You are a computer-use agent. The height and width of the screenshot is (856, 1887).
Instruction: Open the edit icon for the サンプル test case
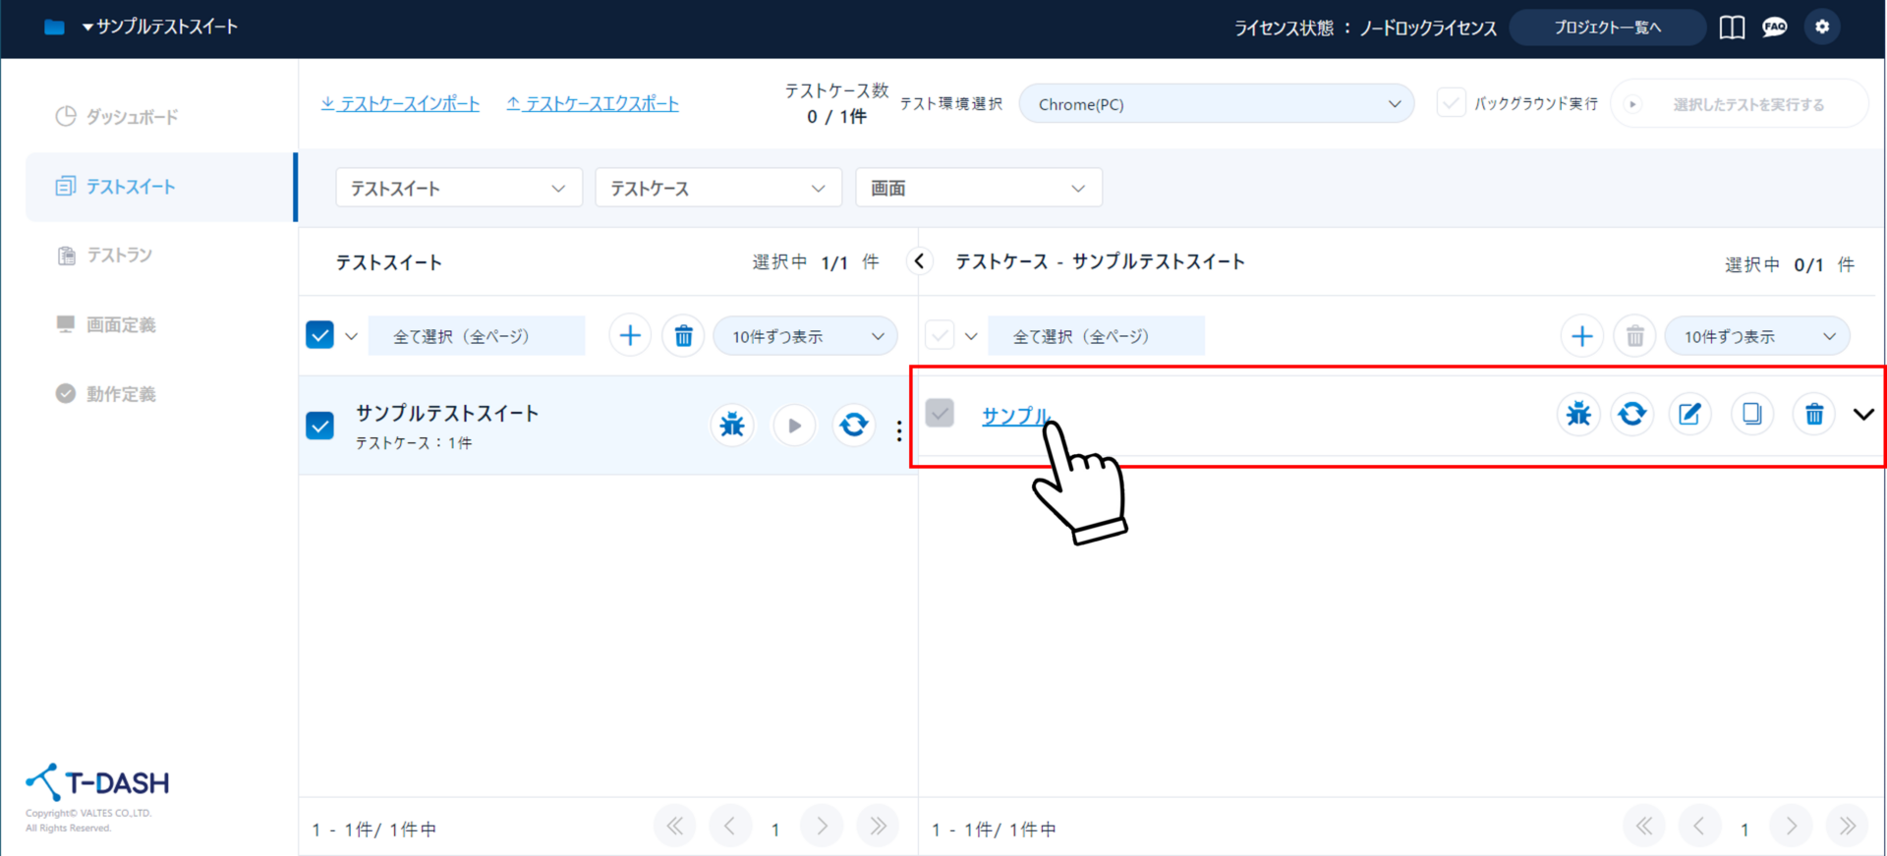click(1689, 414)
